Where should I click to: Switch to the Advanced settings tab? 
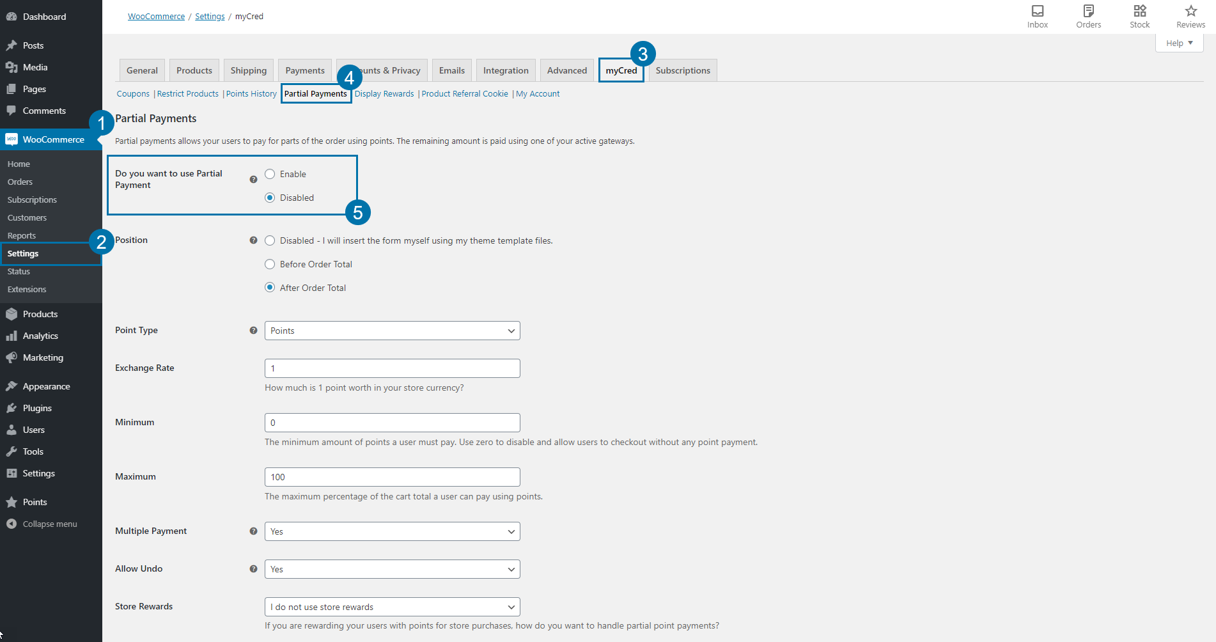pos(567,70)
